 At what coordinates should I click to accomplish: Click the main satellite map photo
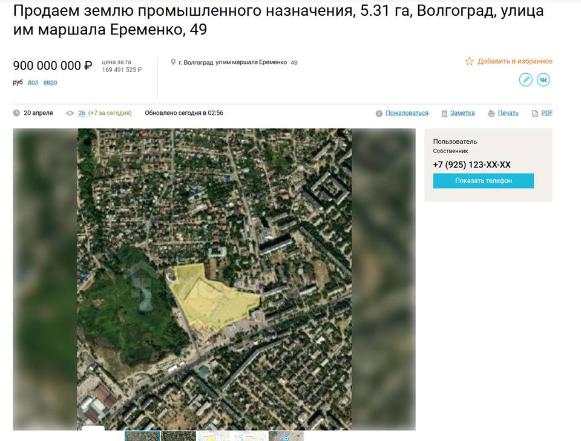point(214,279)
